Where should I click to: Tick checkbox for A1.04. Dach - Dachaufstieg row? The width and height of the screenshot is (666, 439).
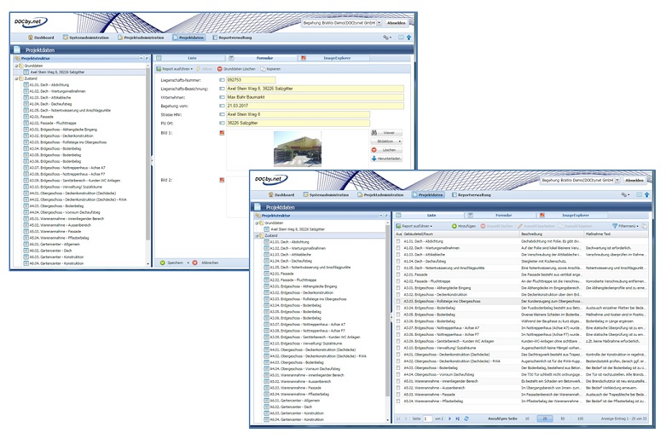click(x=398, y=261)
